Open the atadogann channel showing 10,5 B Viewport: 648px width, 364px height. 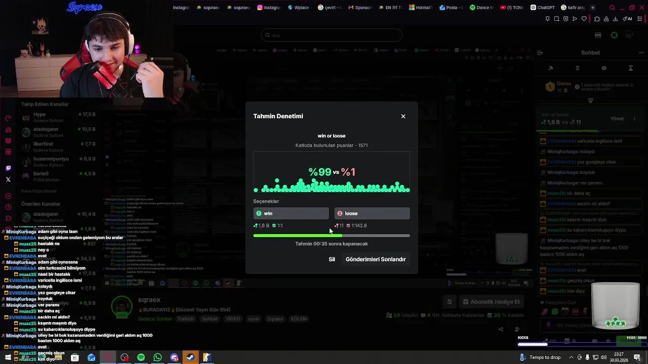58,132
